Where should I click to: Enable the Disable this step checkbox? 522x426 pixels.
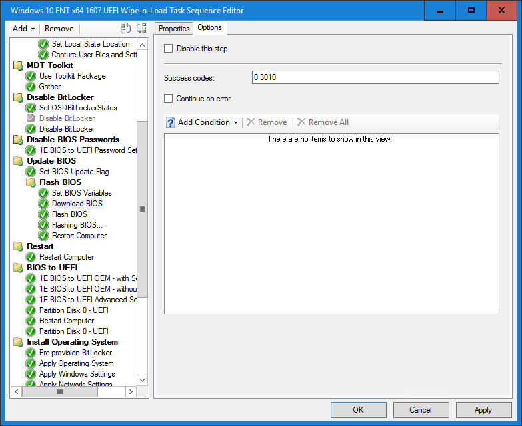169,49
